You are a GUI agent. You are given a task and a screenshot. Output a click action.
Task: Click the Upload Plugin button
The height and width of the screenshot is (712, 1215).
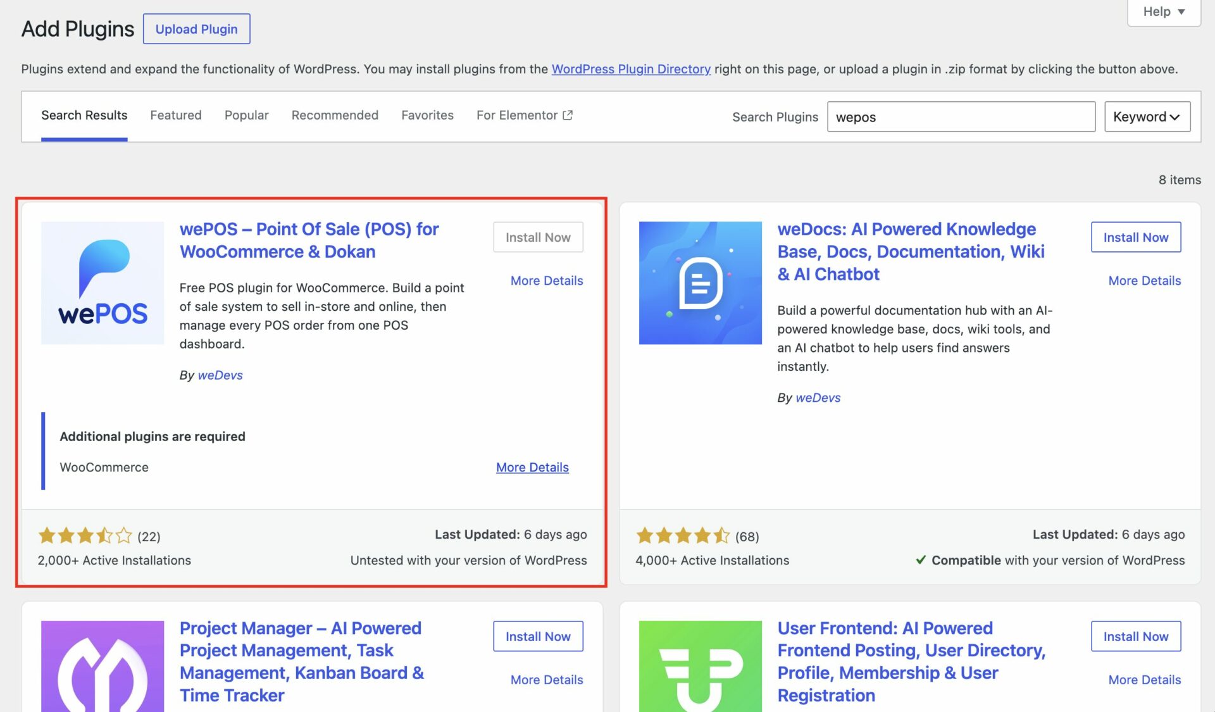click(196, 29)
